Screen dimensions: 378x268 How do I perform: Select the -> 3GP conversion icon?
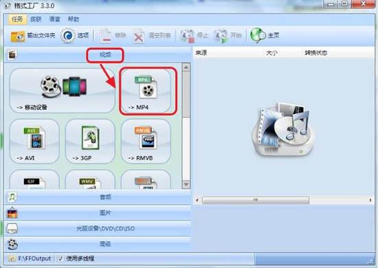pos(90,142)
